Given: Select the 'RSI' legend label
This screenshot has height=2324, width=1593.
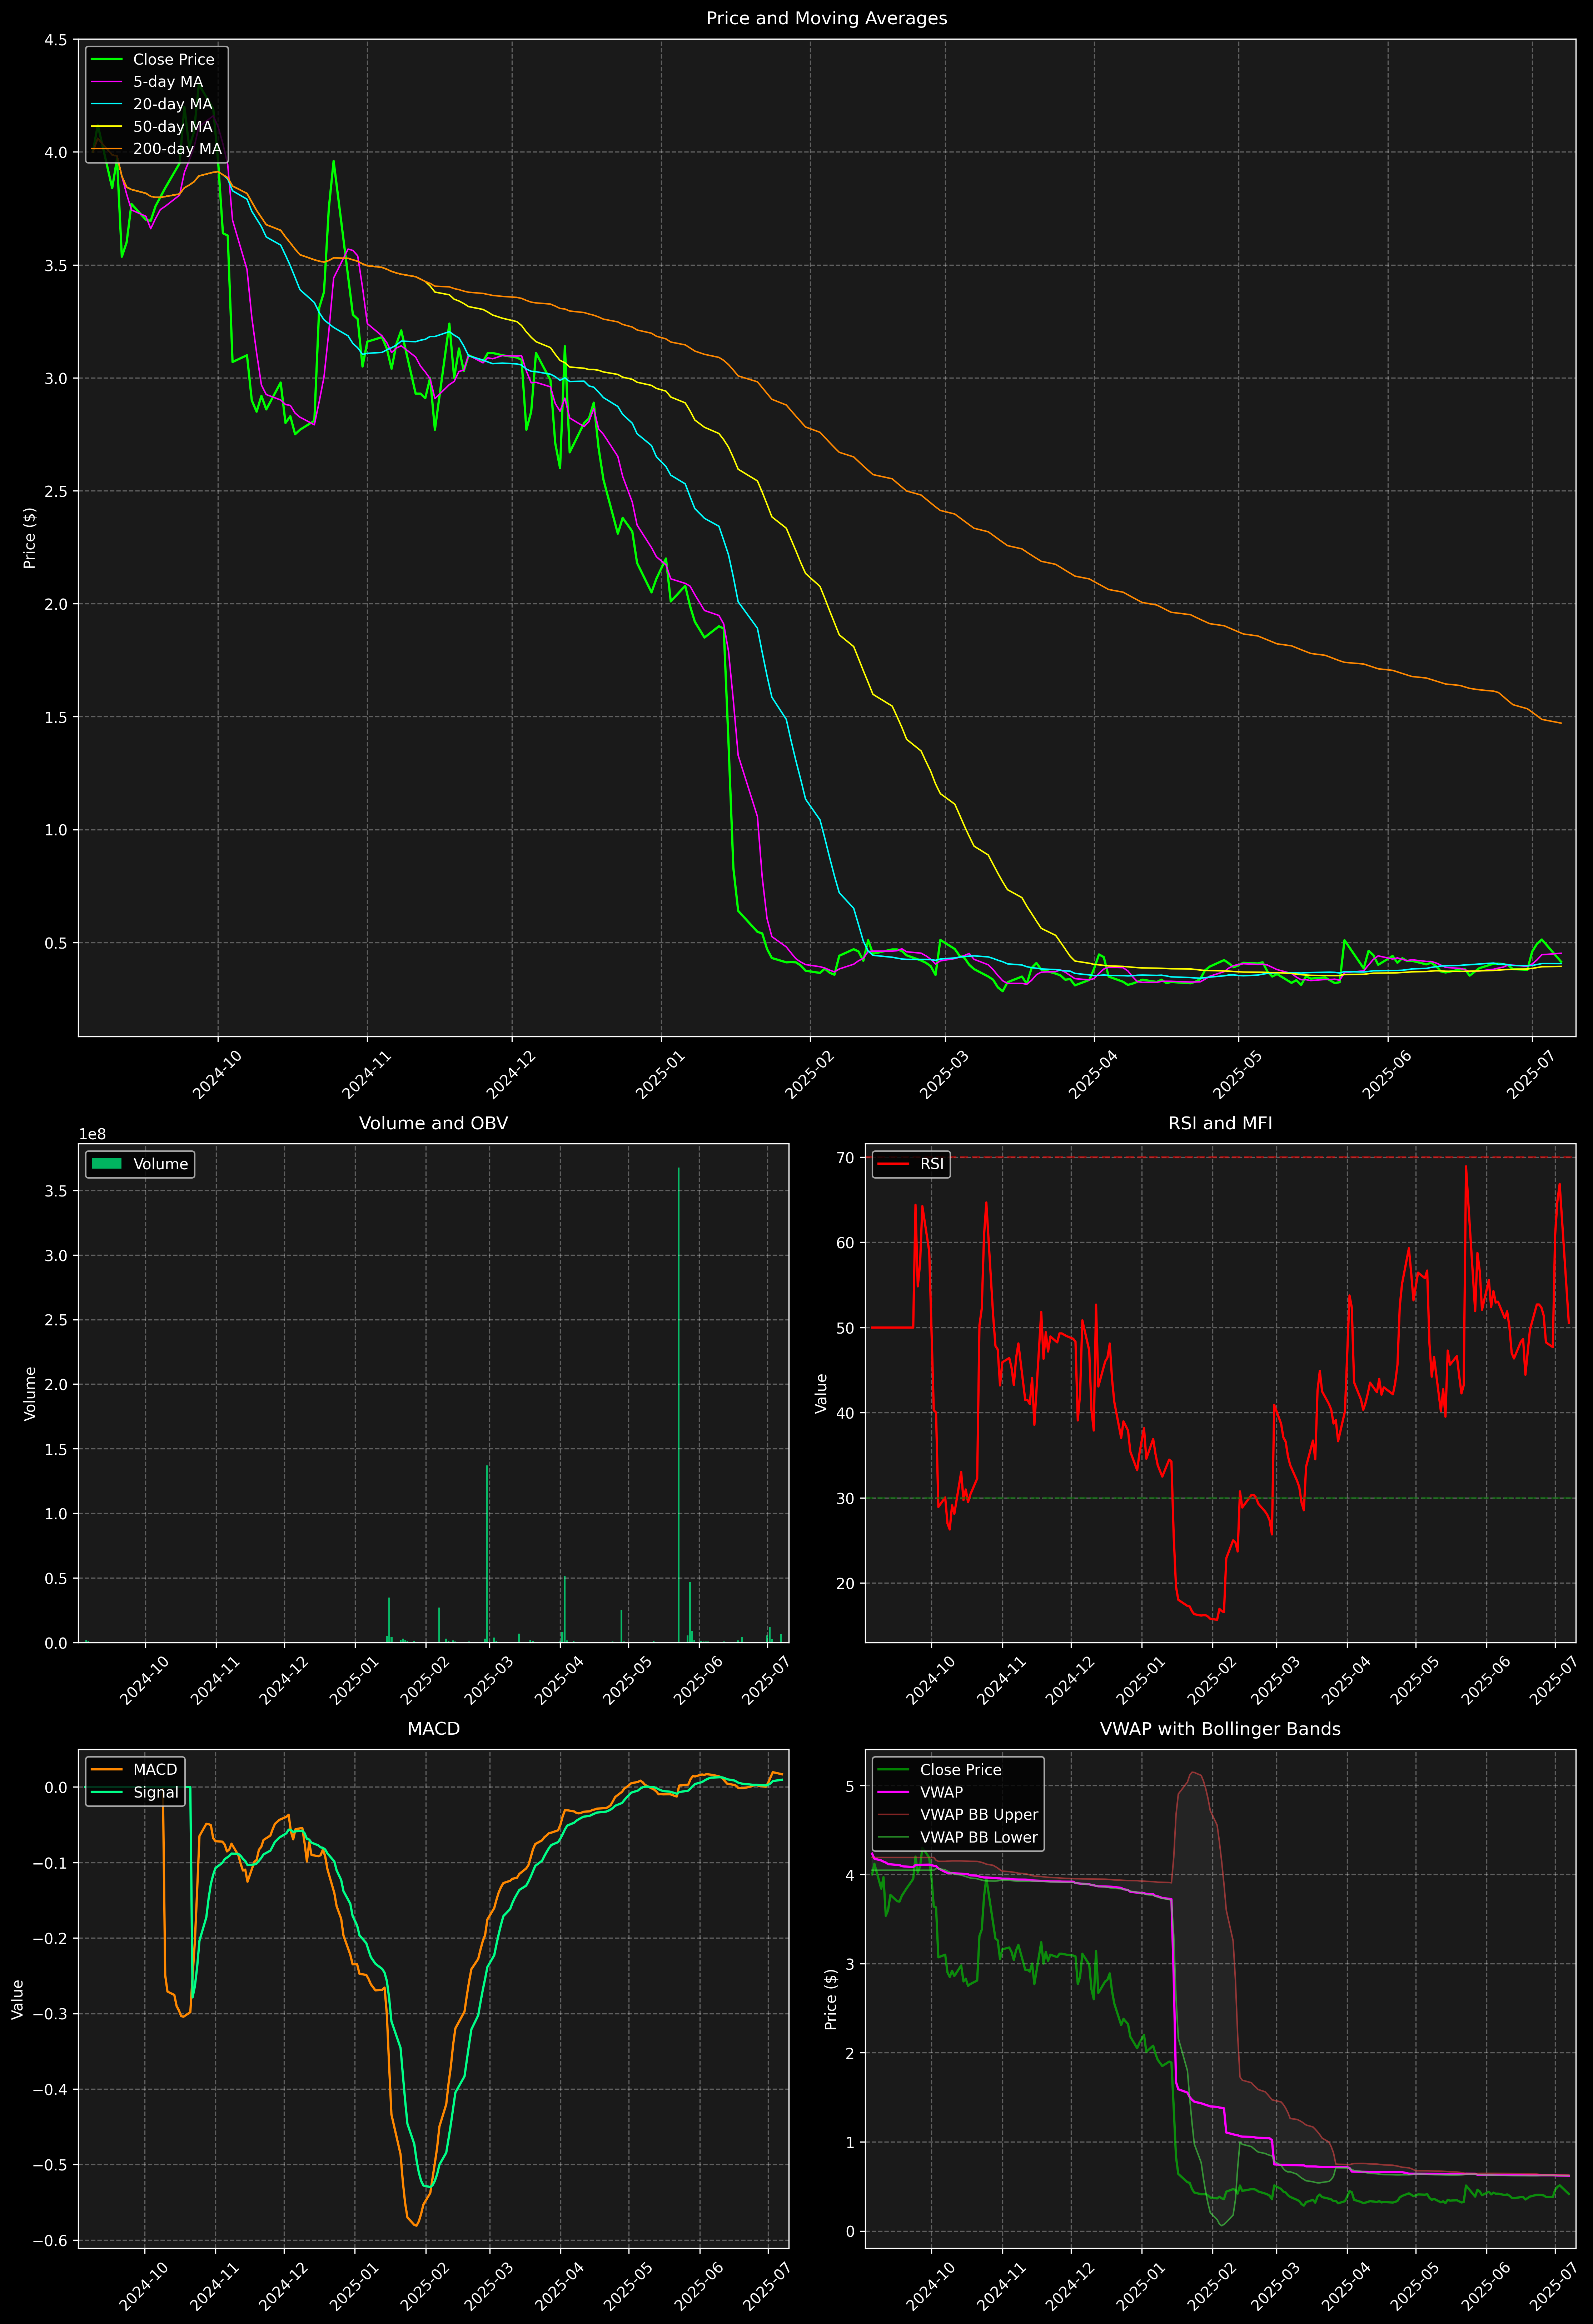Looking at the screenshot, I should click(932, 1164).
